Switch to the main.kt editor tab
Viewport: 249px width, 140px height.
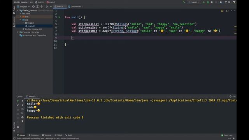(x=60, y=7)
